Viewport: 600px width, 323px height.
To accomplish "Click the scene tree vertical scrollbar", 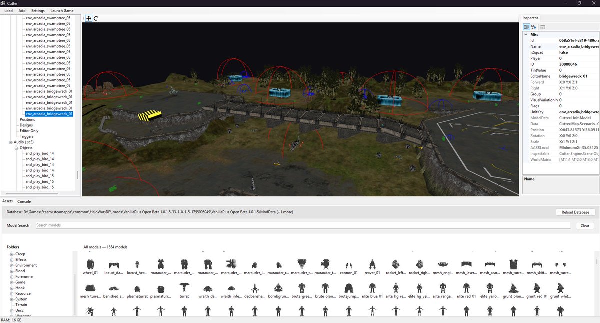I will click(x=77, y=175).
